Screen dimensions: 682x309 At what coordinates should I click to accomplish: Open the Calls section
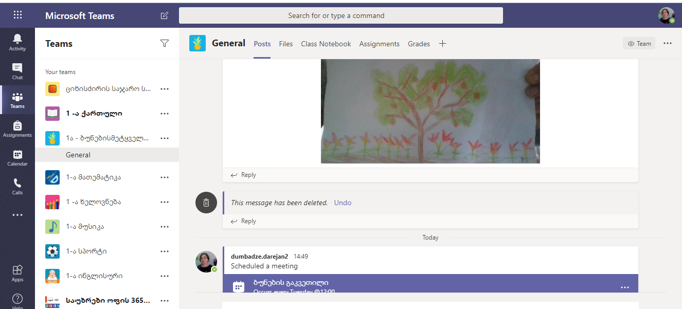[x=17, y=186]
